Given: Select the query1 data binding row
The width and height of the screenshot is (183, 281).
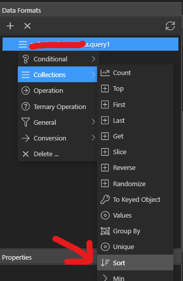Looking at the screenshot, I should pyautogui.click(x=90, y=44).
